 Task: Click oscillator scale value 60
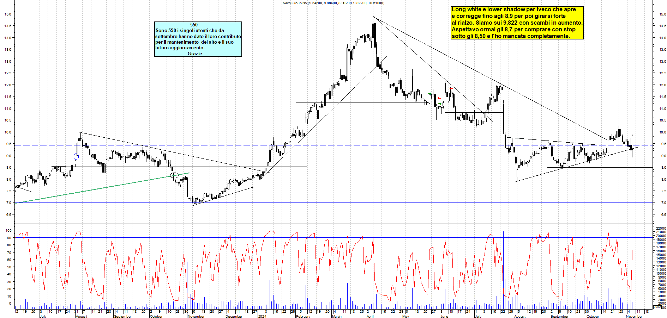9,260
